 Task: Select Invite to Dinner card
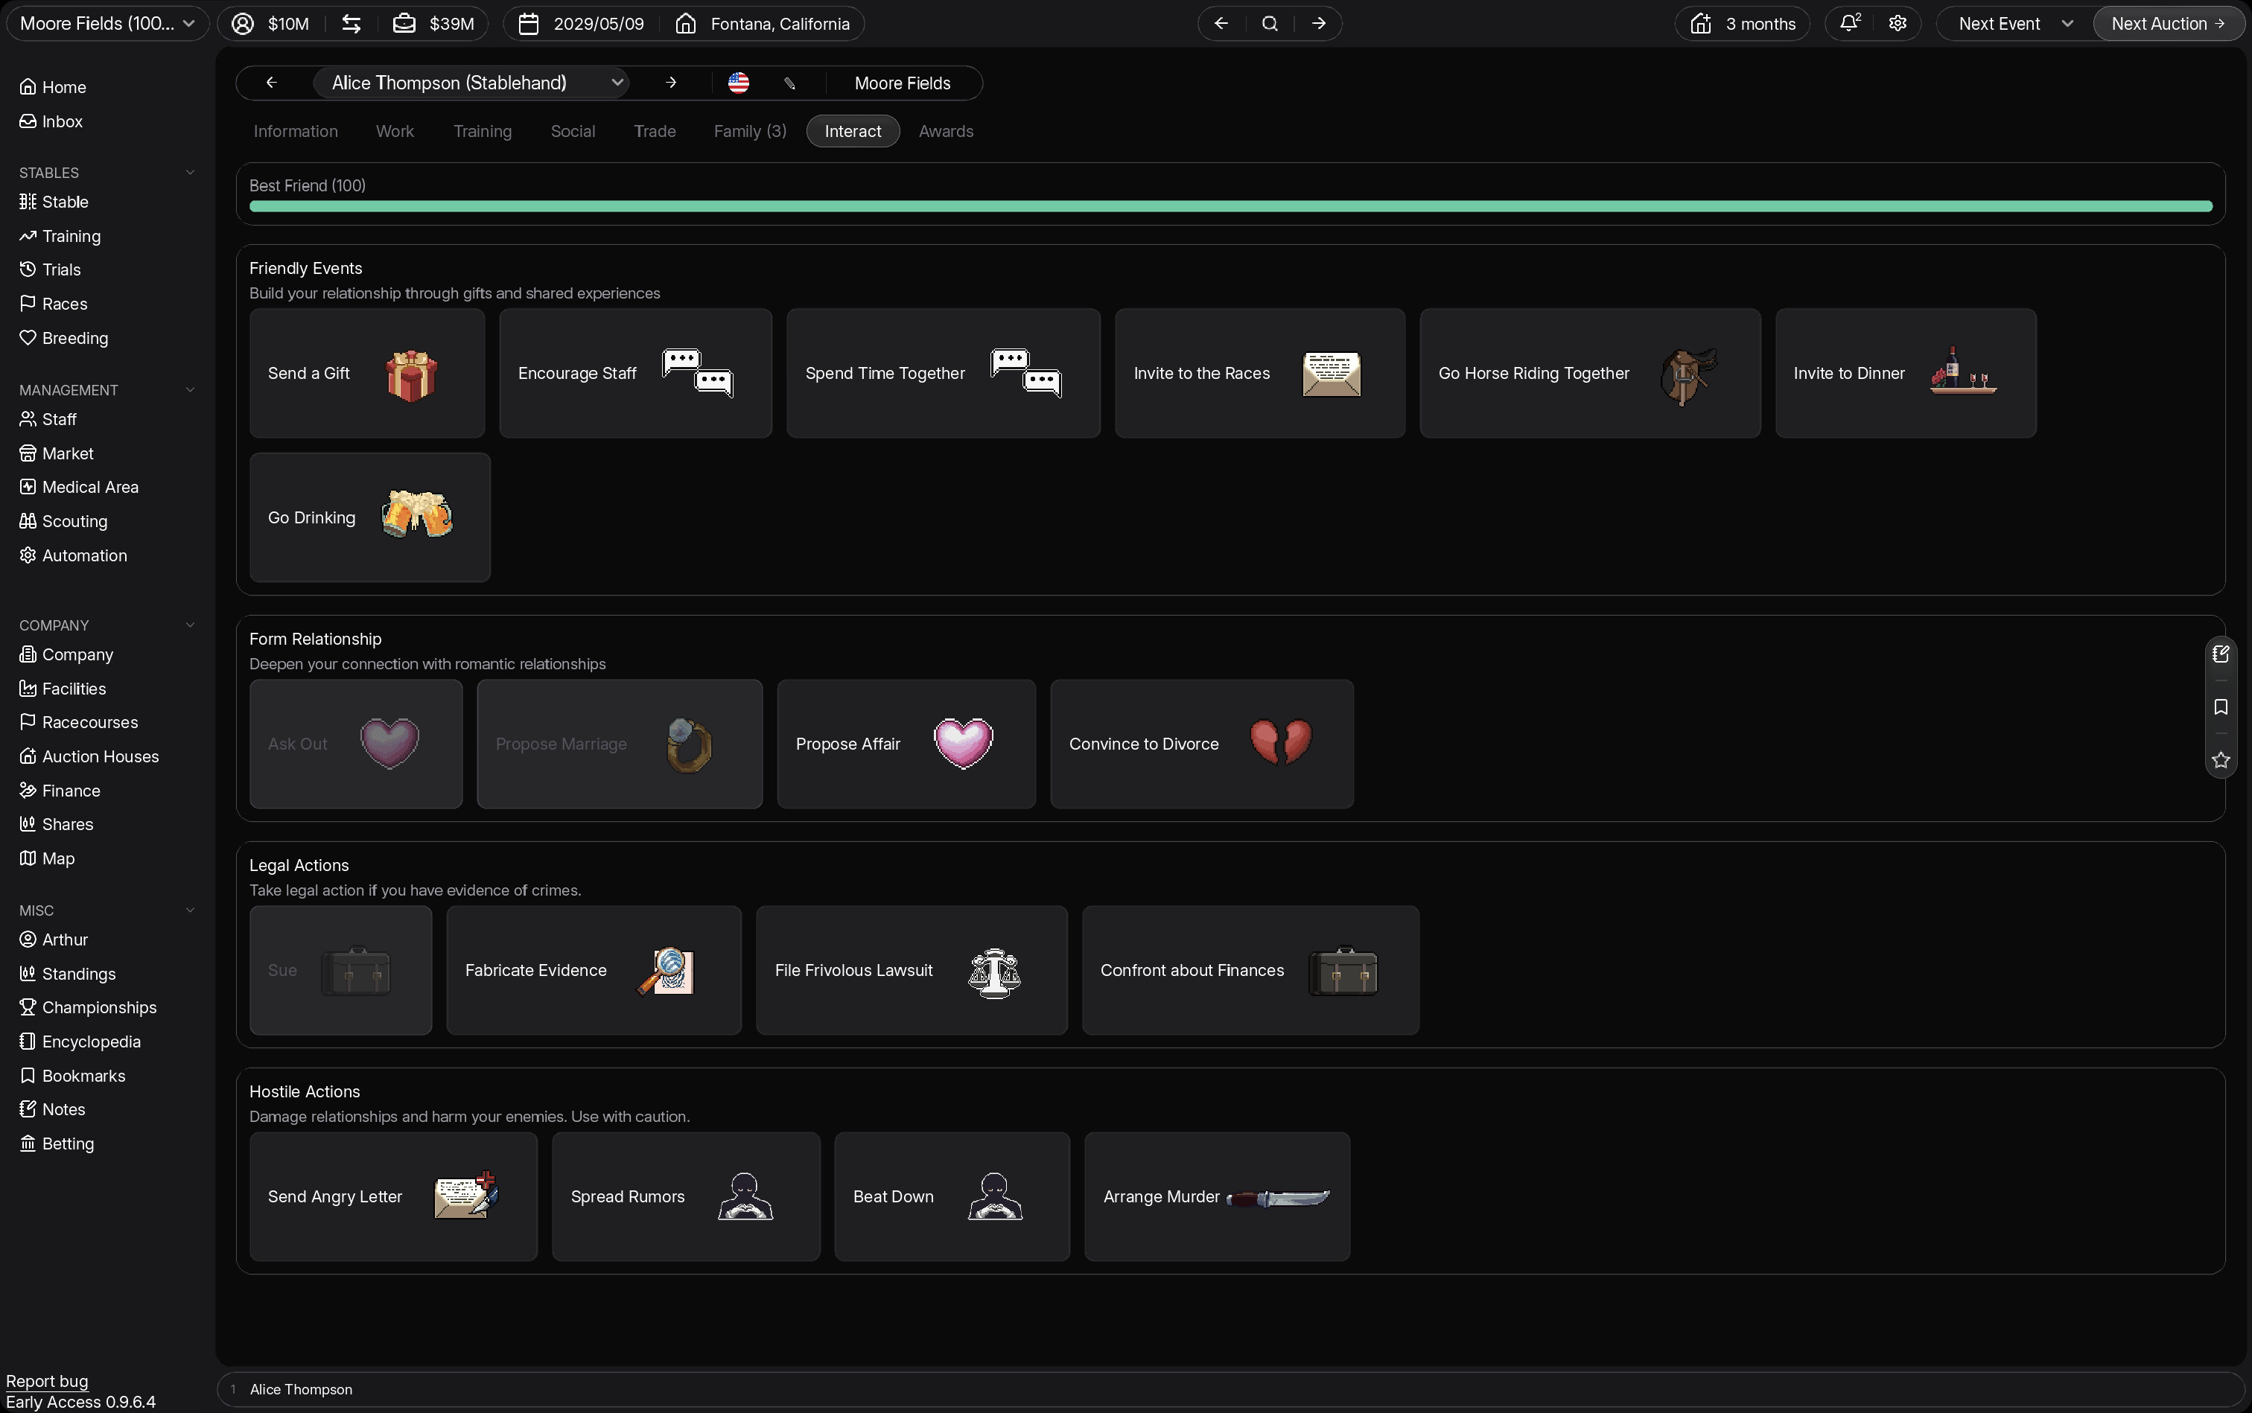point(1905,373)
